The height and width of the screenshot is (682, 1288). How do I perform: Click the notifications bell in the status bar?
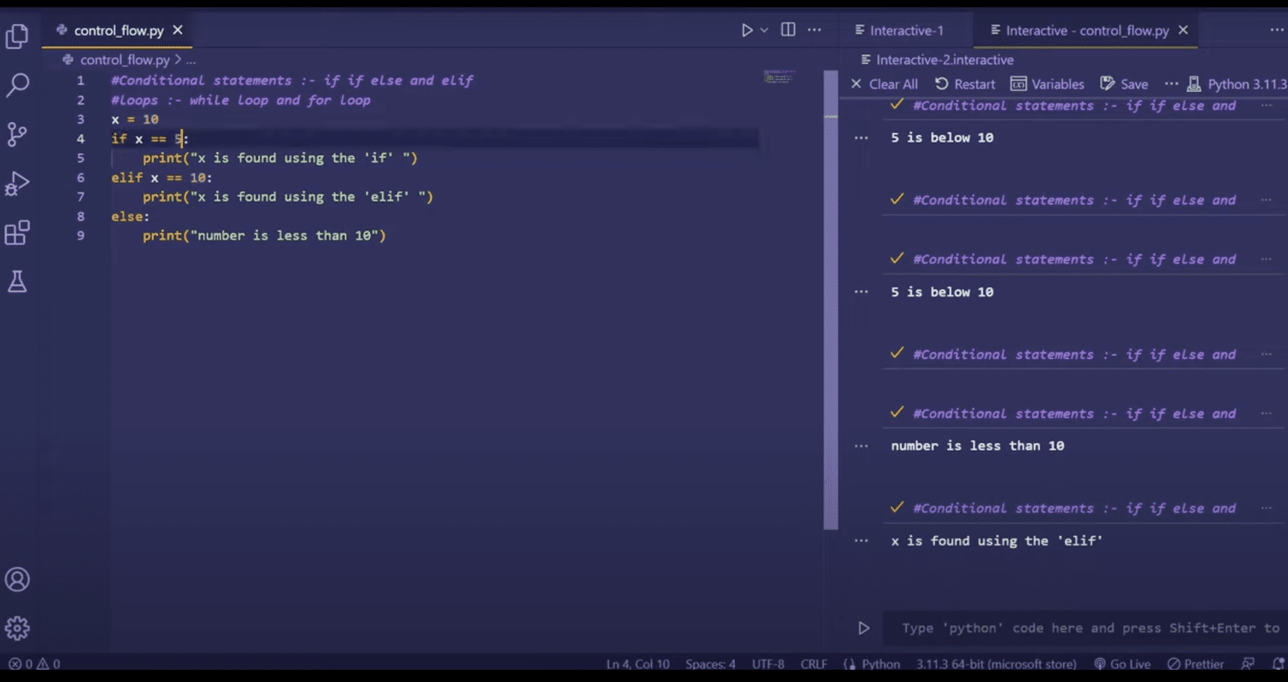click(1276, 663)
